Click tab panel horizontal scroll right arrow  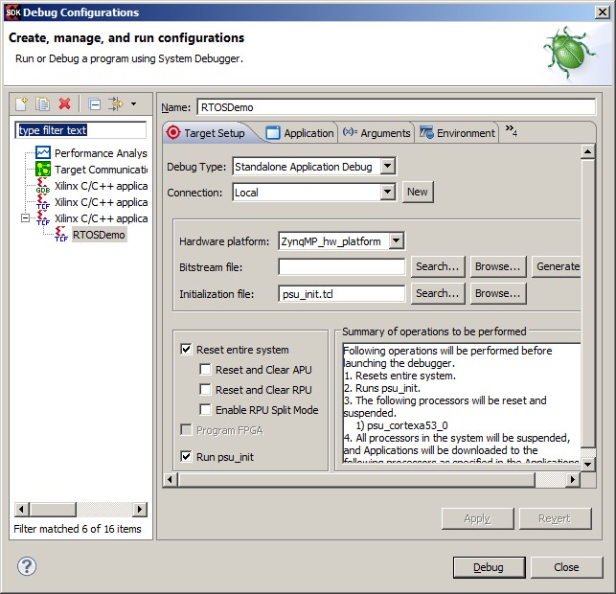[572, 479]
